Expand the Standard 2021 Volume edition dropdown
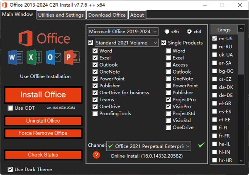 pos(127,42)
